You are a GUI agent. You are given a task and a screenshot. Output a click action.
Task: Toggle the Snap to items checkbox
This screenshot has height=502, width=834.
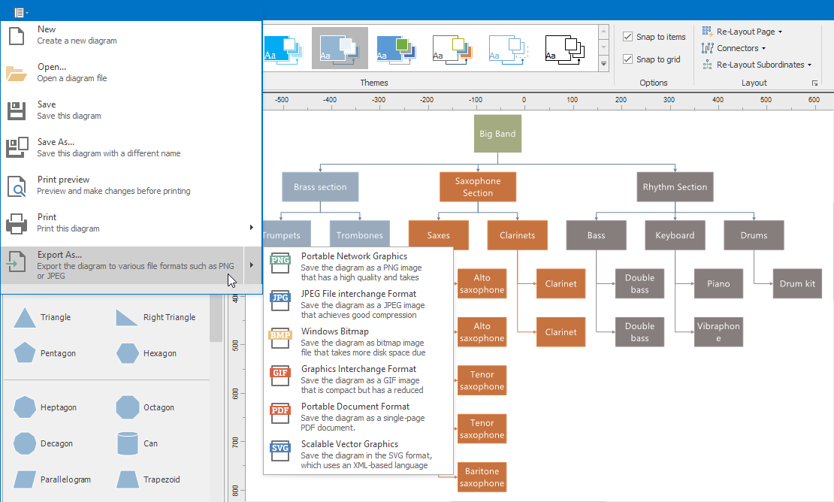click(x=628, y=37)
